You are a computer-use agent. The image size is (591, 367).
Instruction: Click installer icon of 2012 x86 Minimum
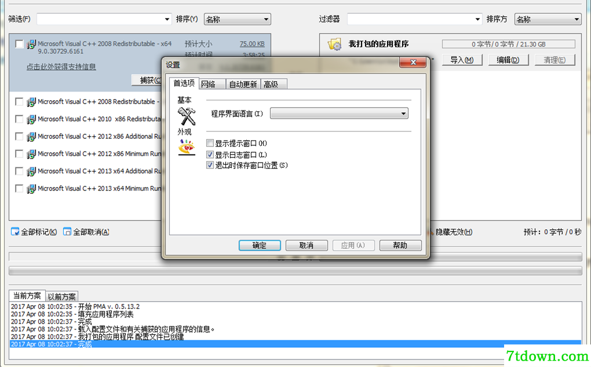point(31,154)
